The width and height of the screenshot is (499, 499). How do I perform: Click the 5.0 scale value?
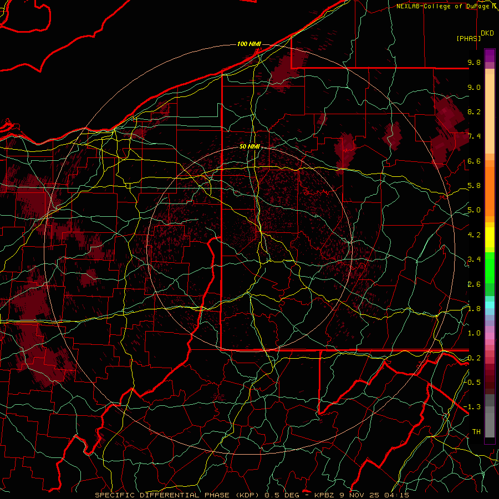pyautogui.click(x=474, y=210)
